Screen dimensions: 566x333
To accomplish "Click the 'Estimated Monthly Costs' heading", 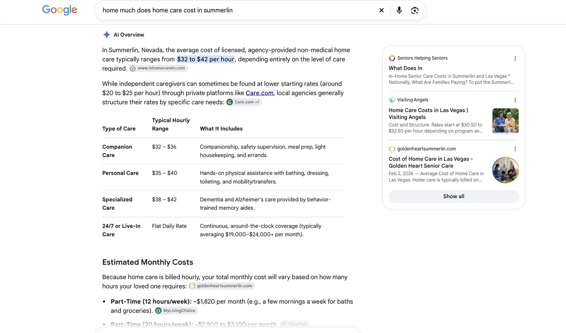I will click(148, 262).
